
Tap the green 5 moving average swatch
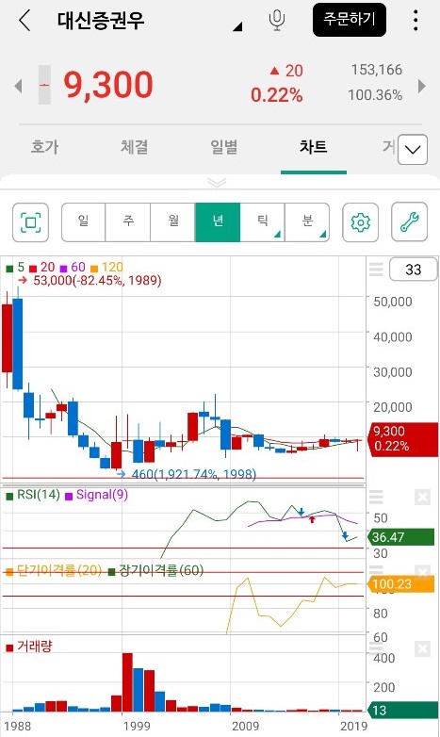pyautogui.click(x=9, y=269)
